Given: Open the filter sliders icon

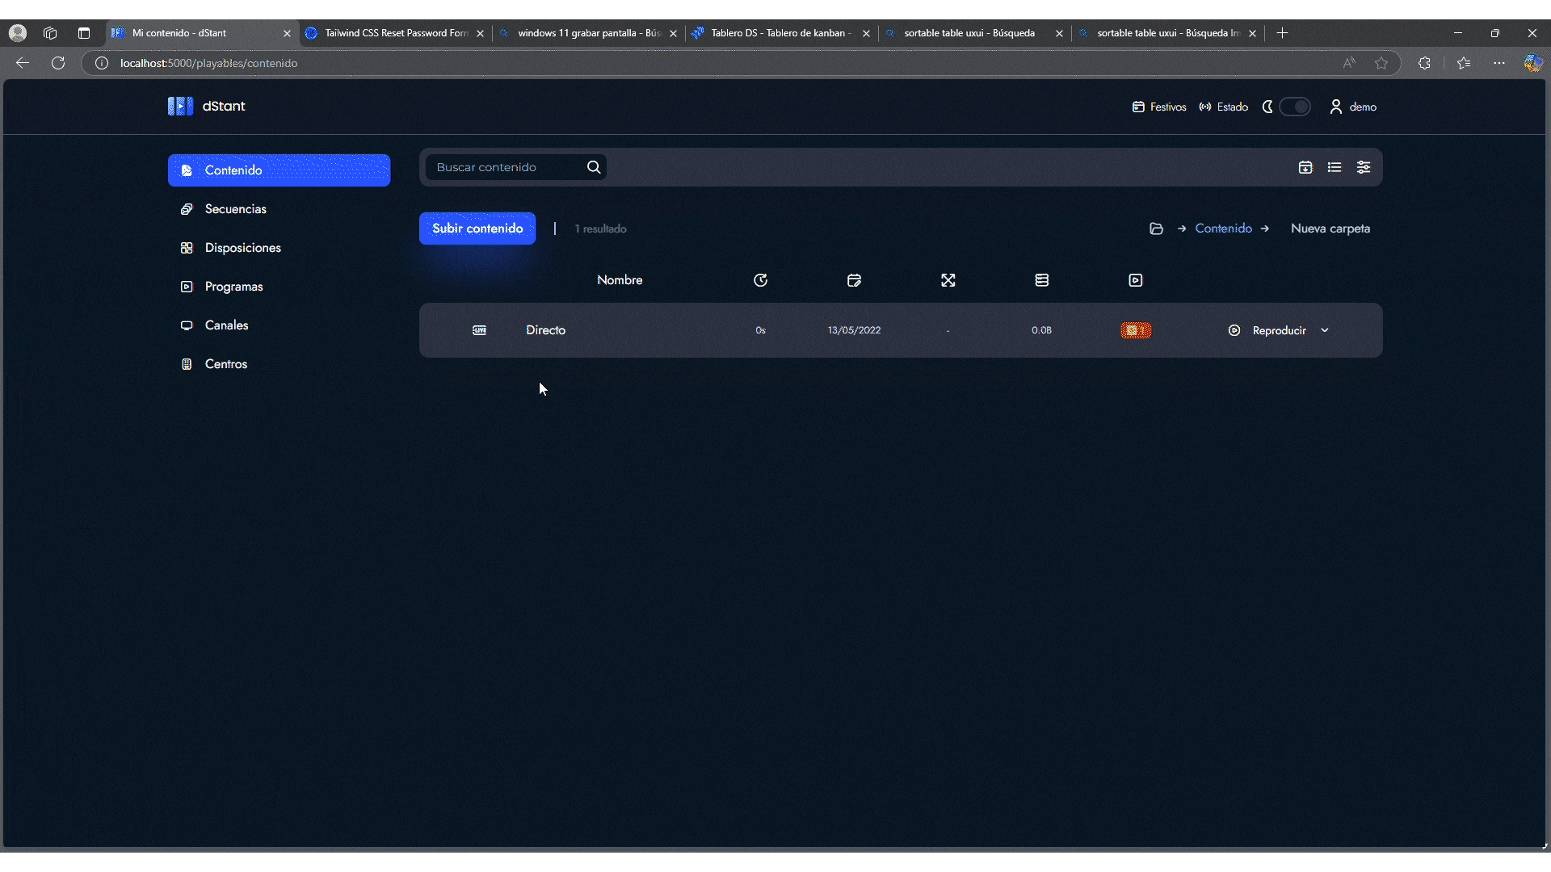Looking at the screenshot, I should pos(1364,167).
